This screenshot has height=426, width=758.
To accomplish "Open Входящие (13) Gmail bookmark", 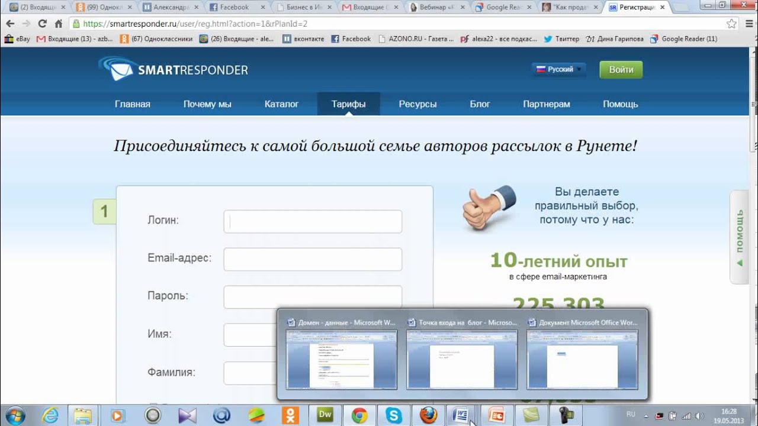I will [x=74, y=38].
